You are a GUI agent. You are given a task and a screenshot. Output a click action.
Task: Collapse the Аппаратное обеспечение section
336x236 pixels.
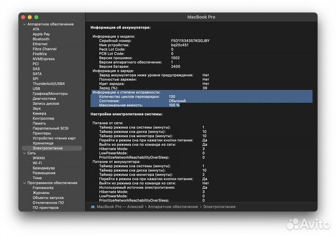click(x=24, y=24)
